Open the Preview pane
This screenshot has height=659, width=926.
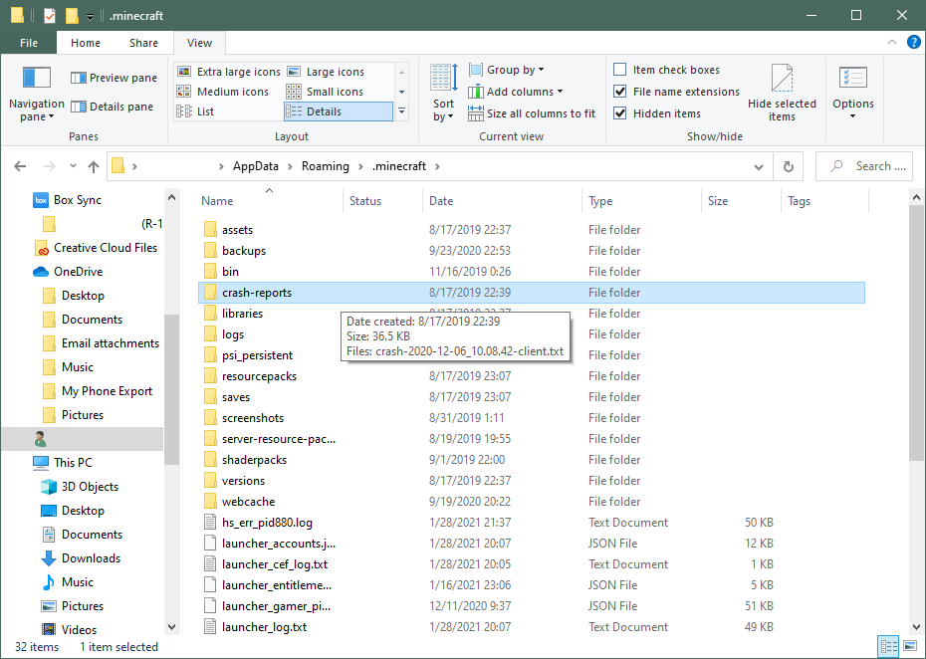(x=113, y=77)
